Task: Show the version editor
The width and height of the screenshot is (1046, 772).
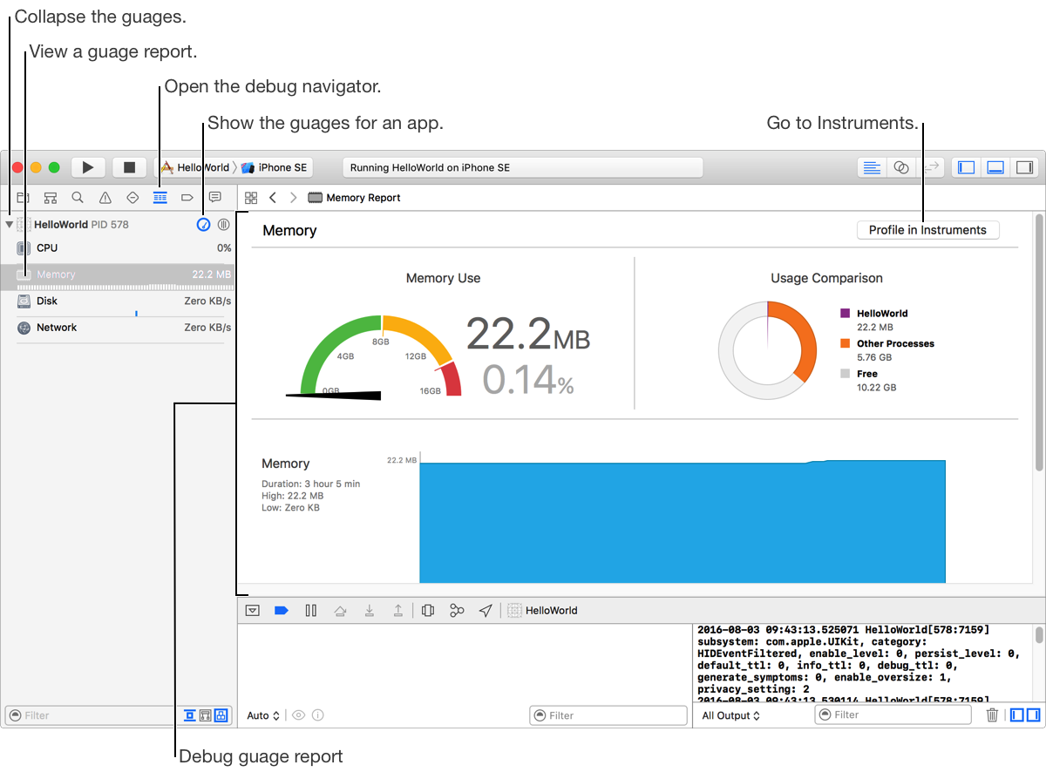Action: (931, 167)
